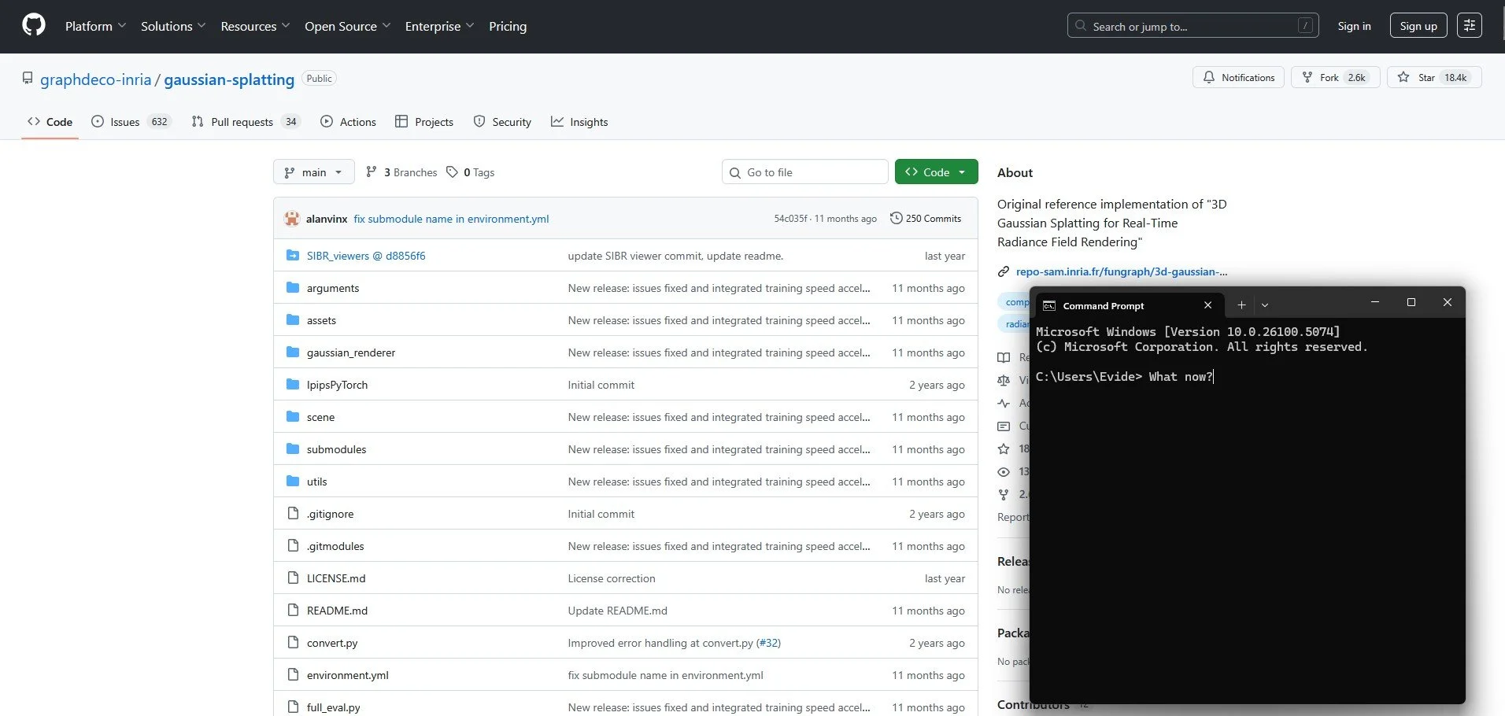Open the terminal profile dropdown chevron
Image resolution: width=1505 pixels, height=716 pixels.
[1265, 305]
